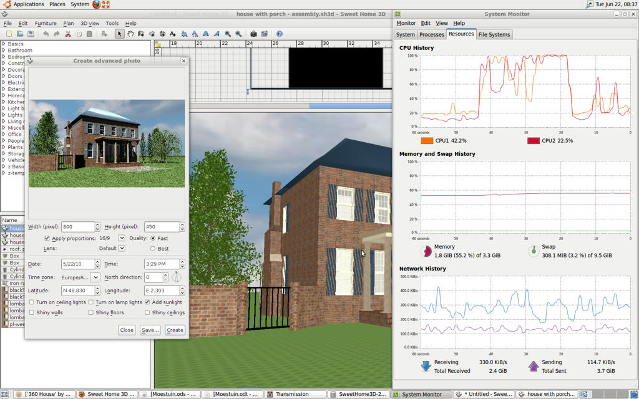Open the Time zone dropdown
The height and width of the screenshot is (399, 639).
95,277
